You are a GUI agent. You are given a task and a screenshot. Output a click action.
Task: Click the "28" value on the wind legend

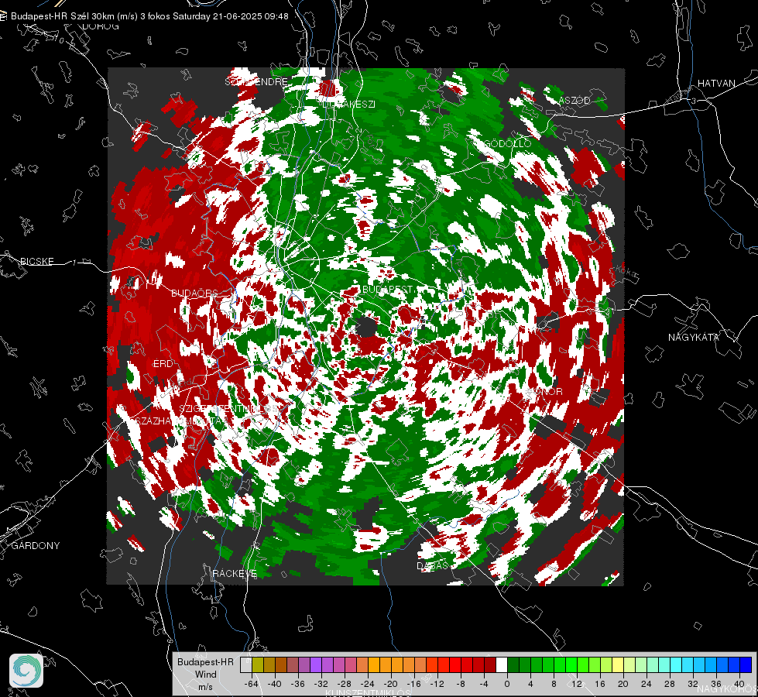click(669, 684)
